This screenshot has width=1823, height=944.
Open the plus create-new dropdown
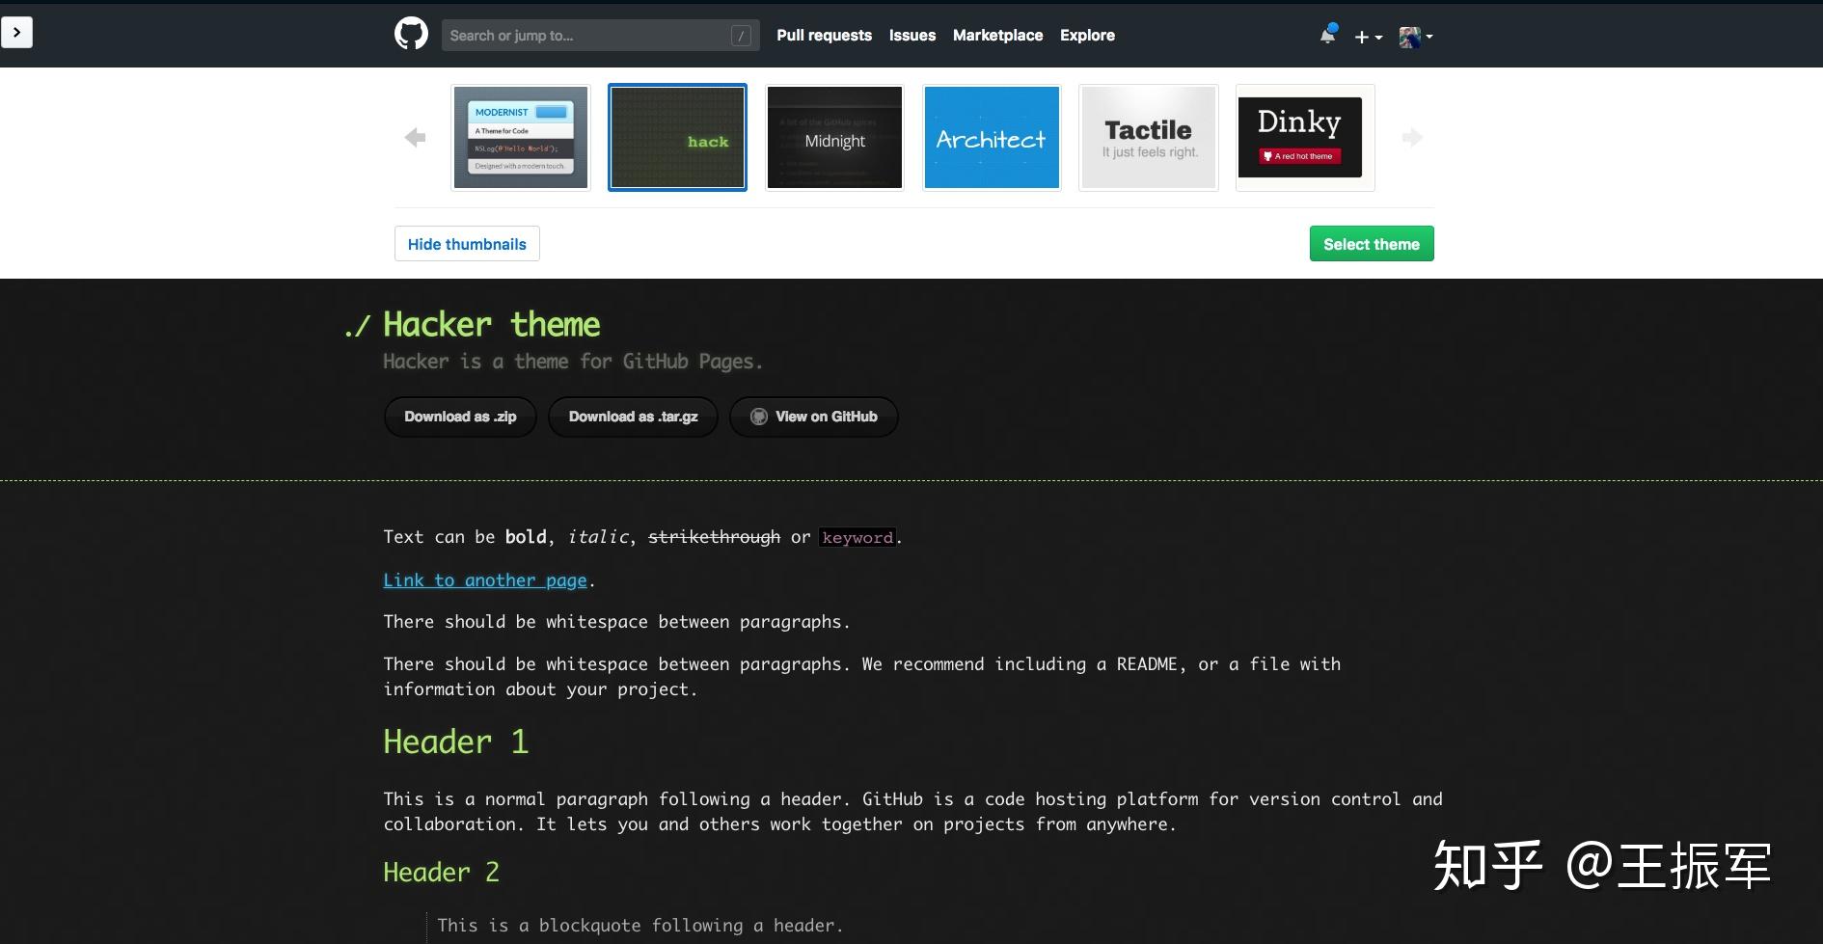pyautogui.click(x=1368, y=37)
